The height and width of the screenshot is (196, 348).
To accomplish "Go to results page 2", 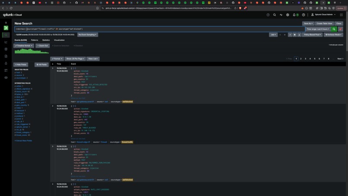I will (x=301, y=59).
